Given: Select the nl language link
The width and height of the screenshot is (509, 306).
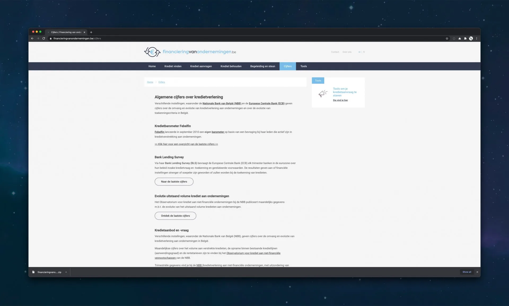Looking at the screenshot, I should point(359,52).
